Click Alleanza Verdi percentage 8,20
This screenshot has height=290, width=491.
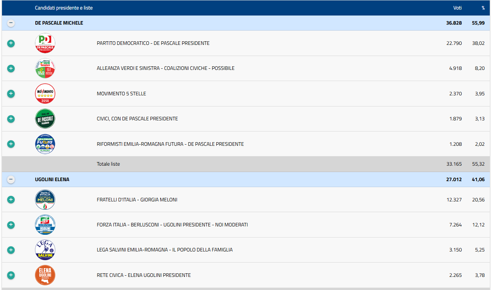pos(479,68)
